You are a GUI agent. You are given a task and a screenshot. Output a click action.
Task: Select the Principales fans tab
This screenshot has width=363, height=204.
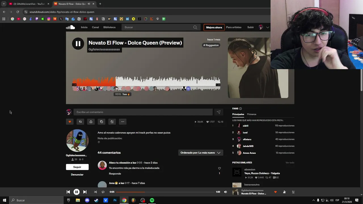[238, 114]
